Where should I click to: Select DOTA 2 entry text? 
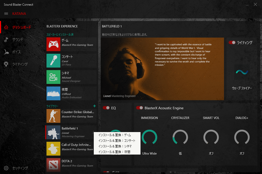67,161
